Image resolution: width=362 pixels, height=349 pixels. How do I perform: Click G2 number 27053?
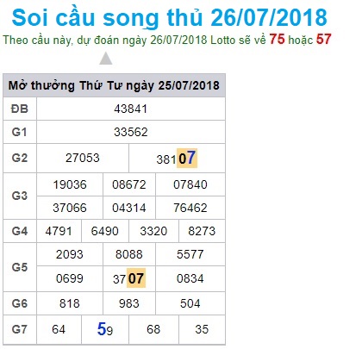(83, 158)
